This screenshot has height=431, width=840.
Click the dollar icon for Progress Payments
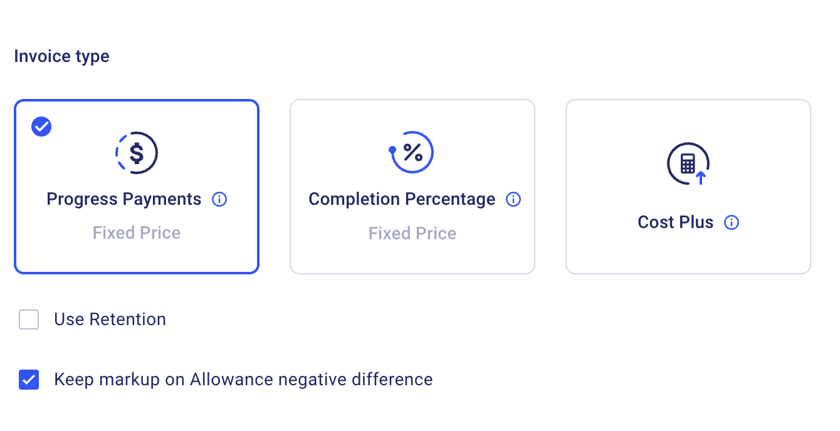click(137, 153)
